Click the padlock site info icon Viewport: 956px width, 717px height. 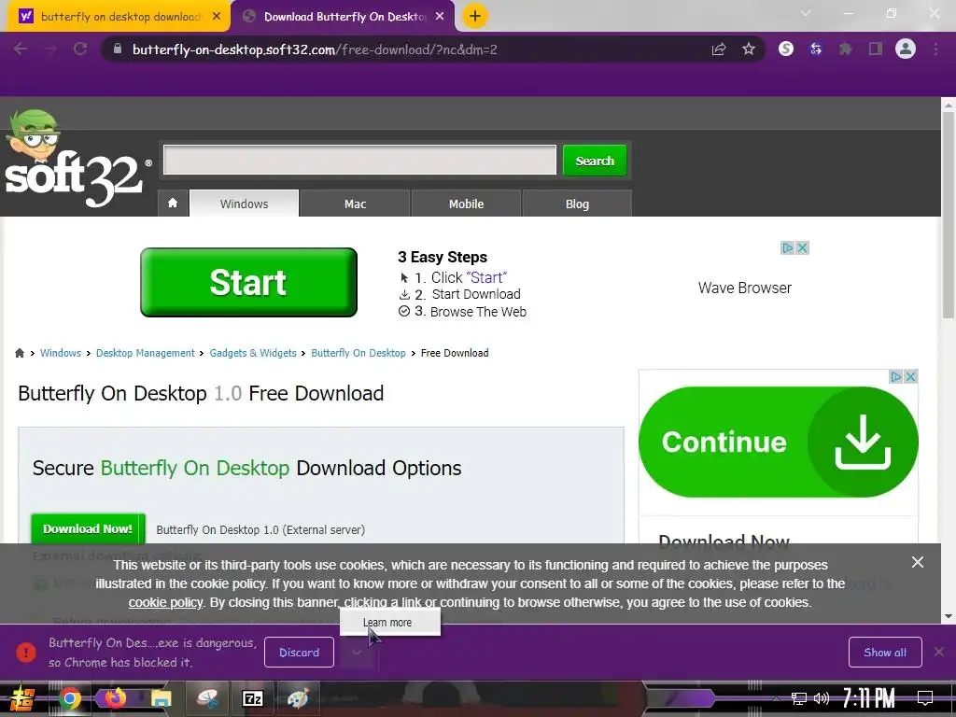[x=118, y=49]
